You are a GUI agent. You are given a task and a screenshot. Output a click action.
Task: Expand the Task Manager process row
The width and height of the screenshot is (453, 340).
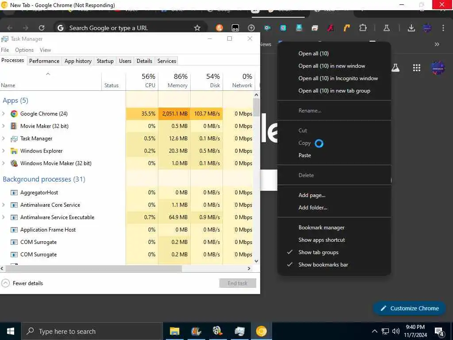click(4, 139)
